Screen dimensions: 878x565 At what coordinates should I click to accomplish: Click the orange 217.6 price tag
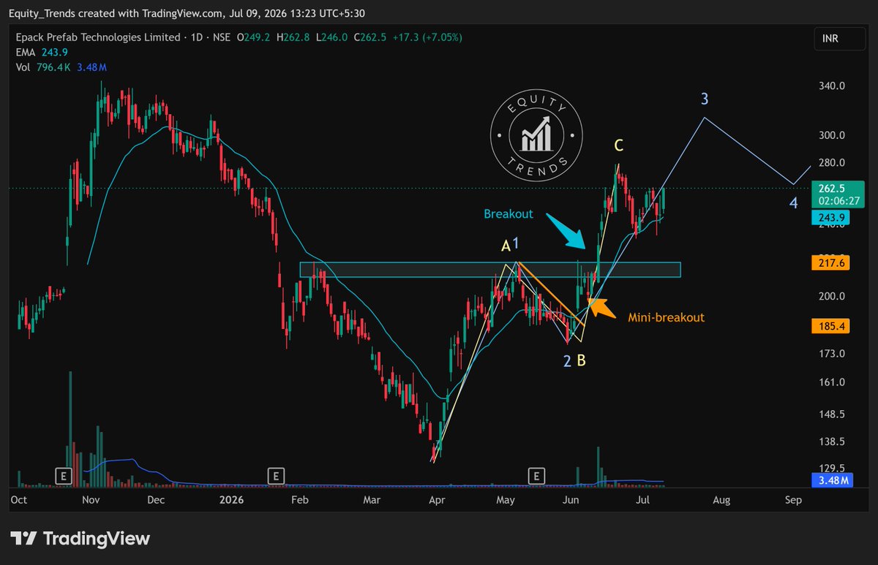pyautogui.click(x=832, y=263)
